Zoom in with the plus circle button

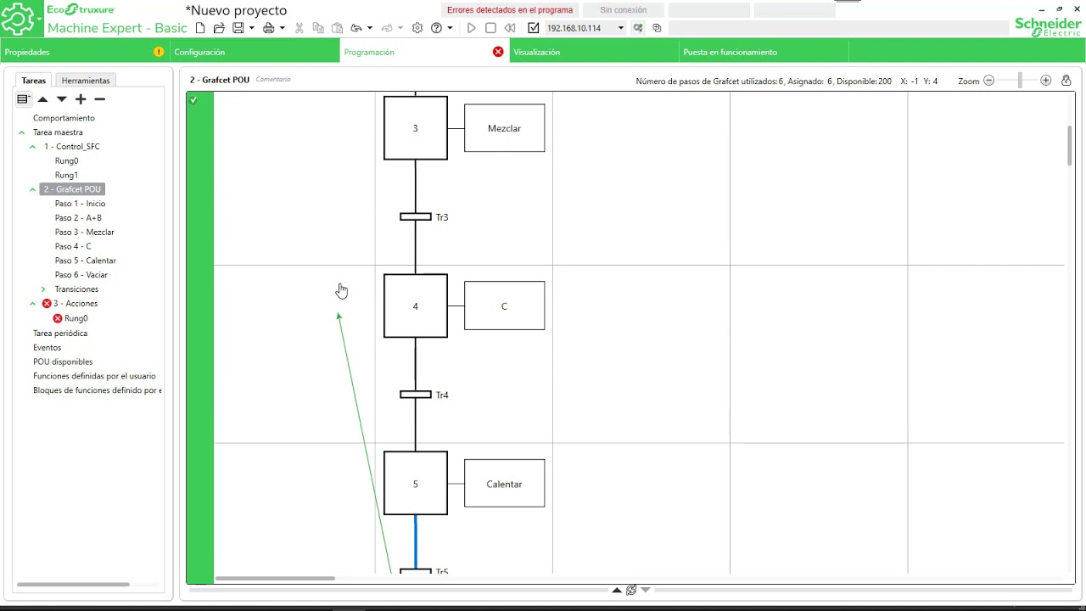pos(1045,81)
